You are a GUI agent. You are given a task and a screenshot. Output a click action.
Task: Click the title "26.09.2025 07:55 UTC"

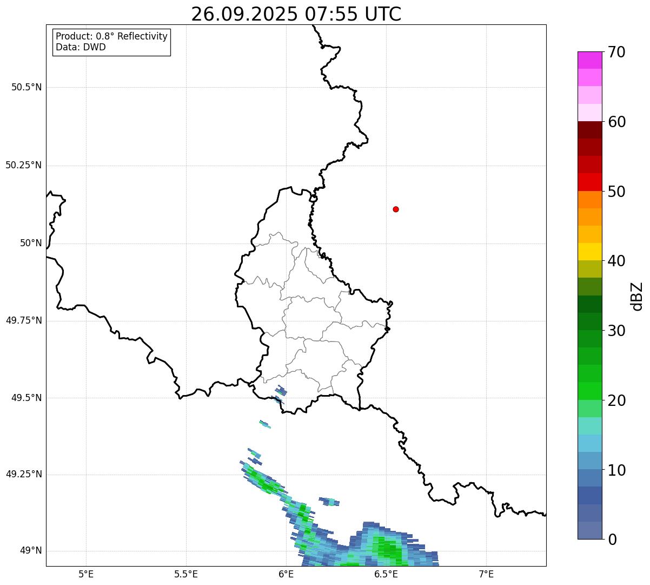coord(296,14)
